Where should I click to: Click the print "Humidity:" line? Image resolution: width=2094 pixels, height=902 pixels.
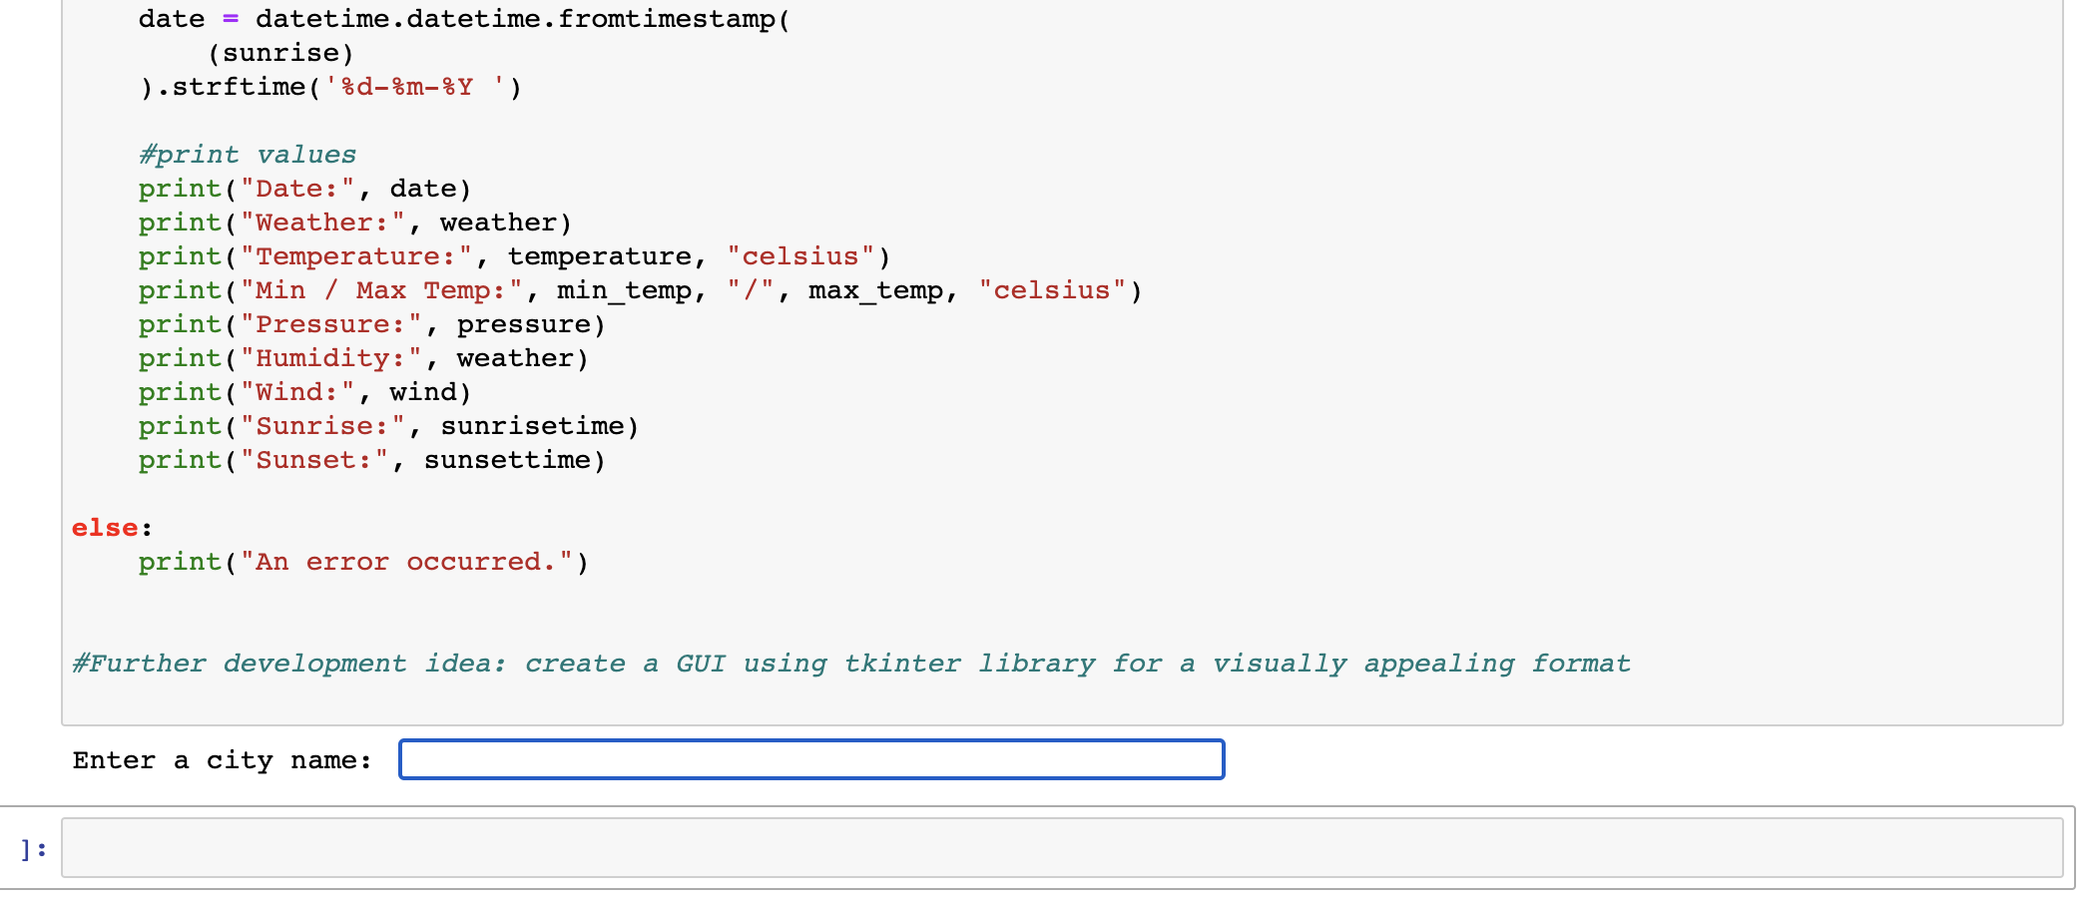[363, 358]
